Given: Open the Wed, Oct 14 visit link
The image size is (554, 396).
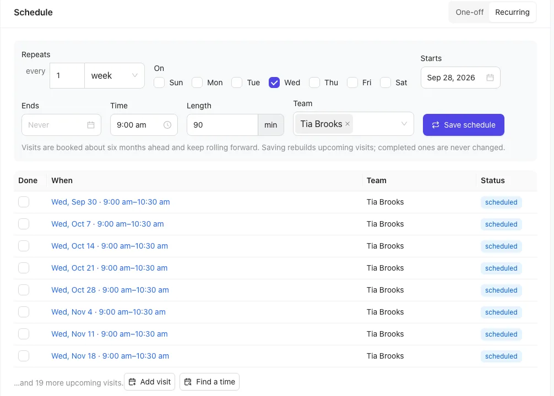Looking at the screenshot, I should (110, 246).
